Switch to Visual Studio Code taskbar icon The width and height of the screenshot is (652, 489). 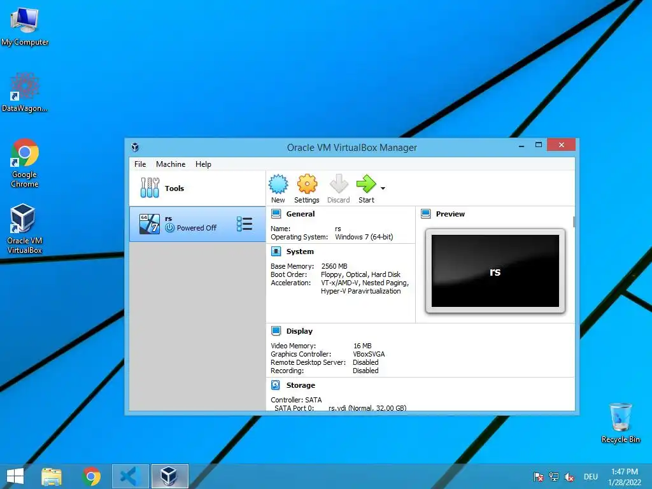(130, 476)
